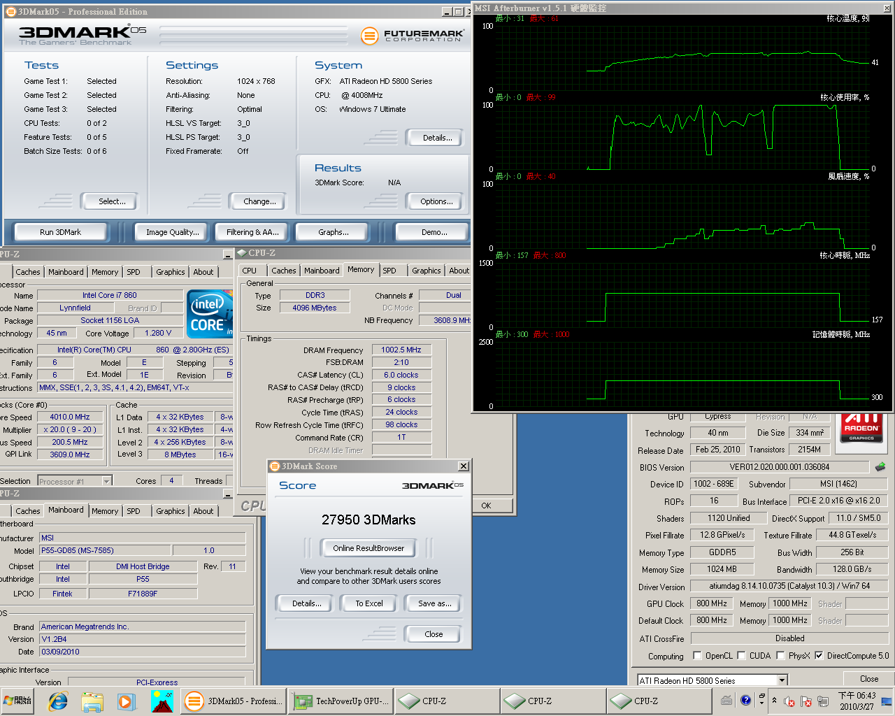Click the Driver Version field in GPU-Z
Screen dimensions: 895x716
tap(789, 586)
